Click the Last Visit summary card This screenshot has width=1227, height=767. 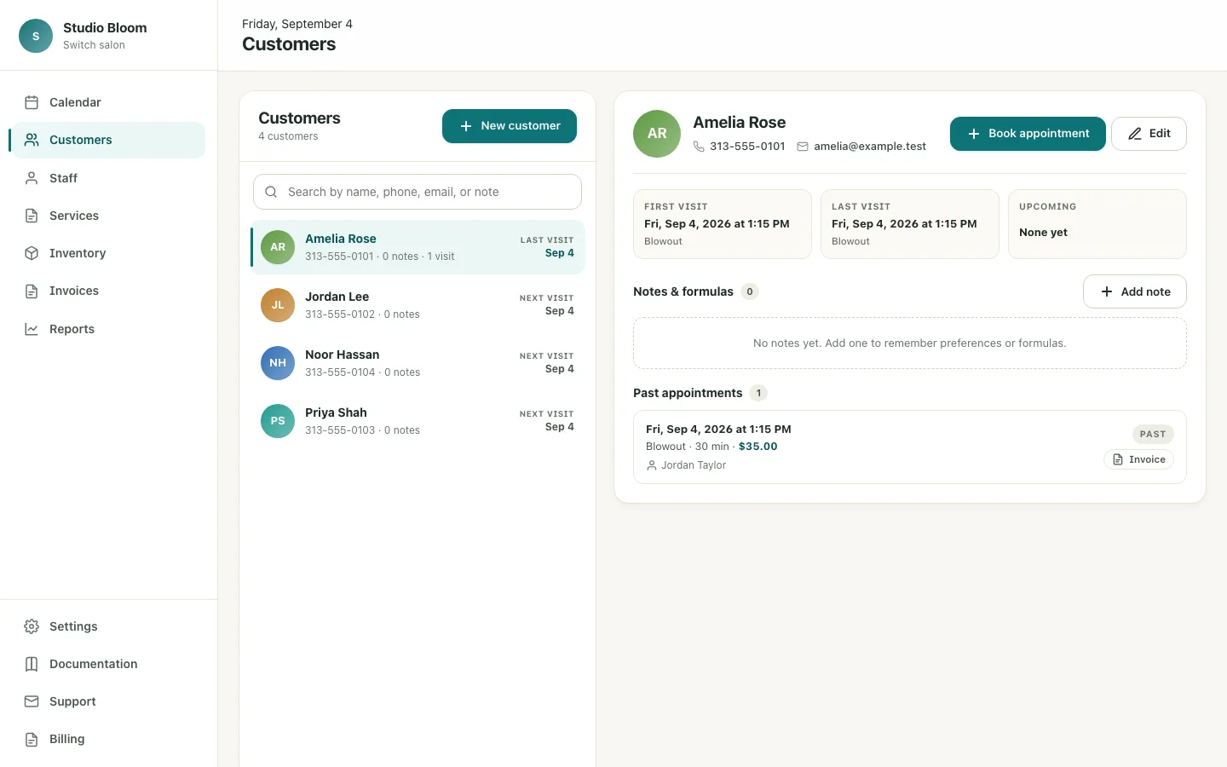coord(910,224)
